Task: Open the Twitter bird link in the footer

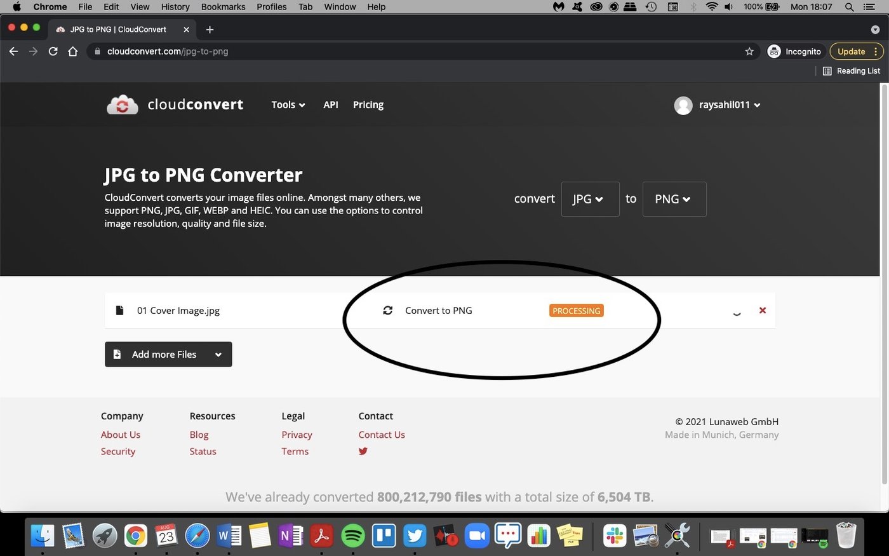Action: coord(363,451)
